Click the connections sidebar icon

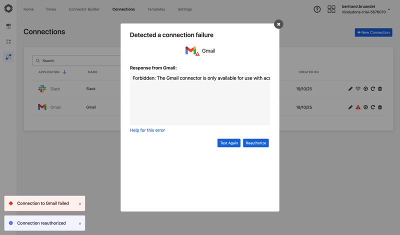click(x=8, y=56)
